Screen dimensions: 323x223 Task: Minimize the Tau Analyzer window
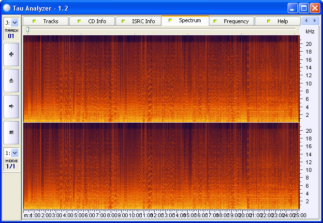(293, 8)
